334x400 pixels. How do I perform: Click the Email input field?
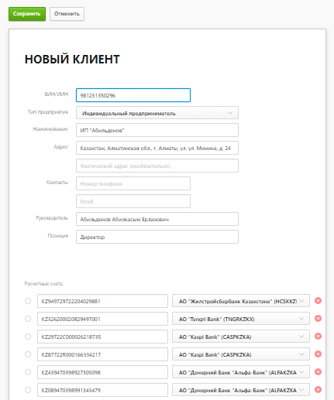point(133,201)
